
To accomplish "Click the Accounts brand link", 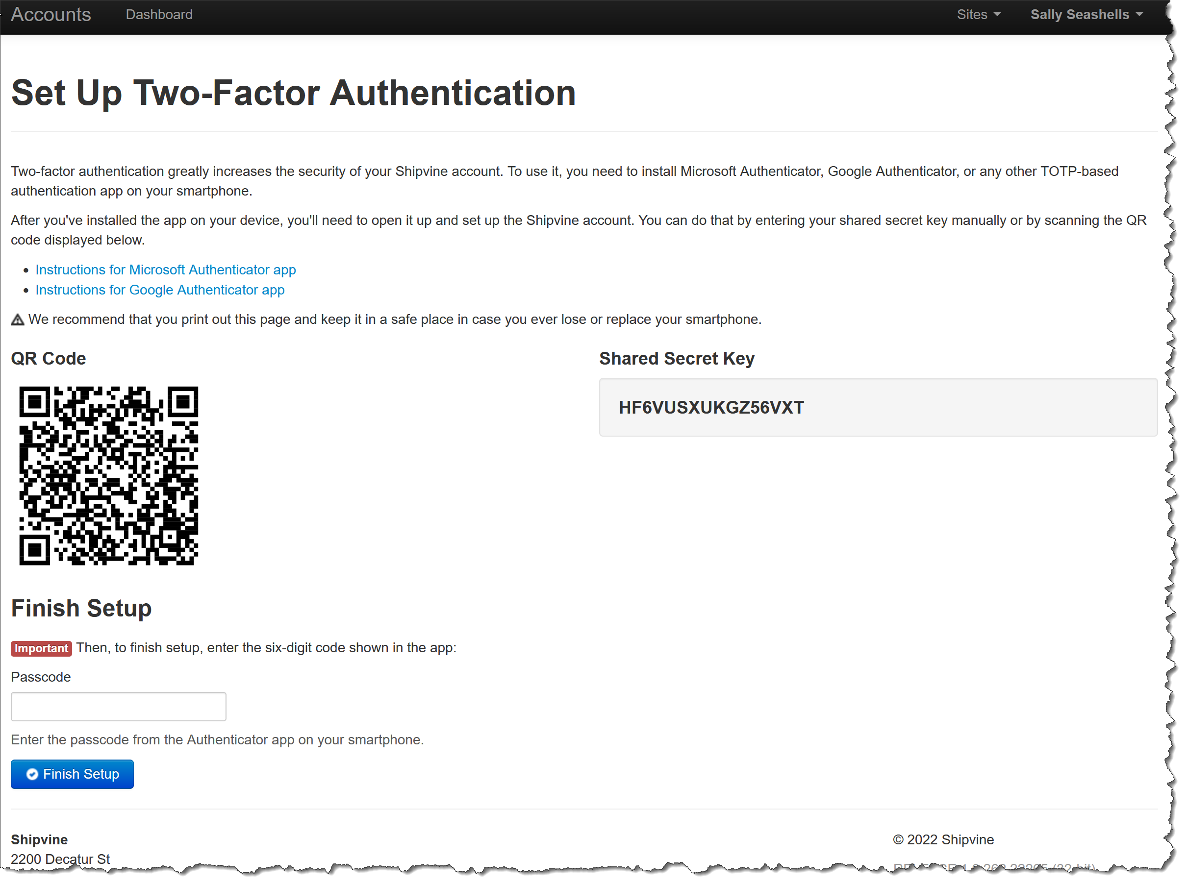I will click(51, 15).
